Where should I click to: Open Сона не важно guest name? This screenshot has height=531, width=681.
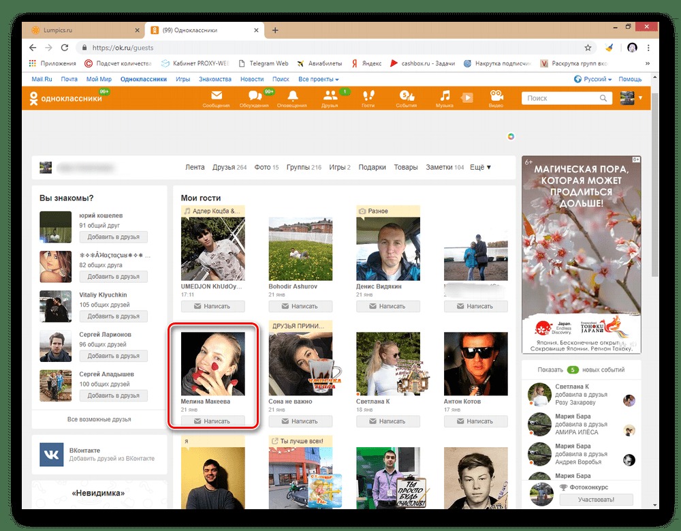pyautogui.click(x=290, y=401)
